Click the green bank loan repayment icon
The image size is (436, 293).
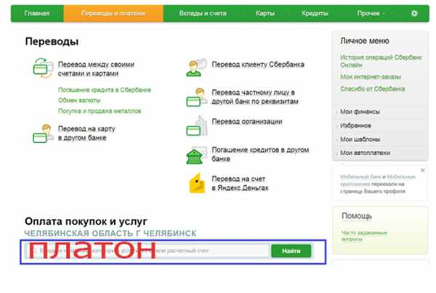coord(196,155)
